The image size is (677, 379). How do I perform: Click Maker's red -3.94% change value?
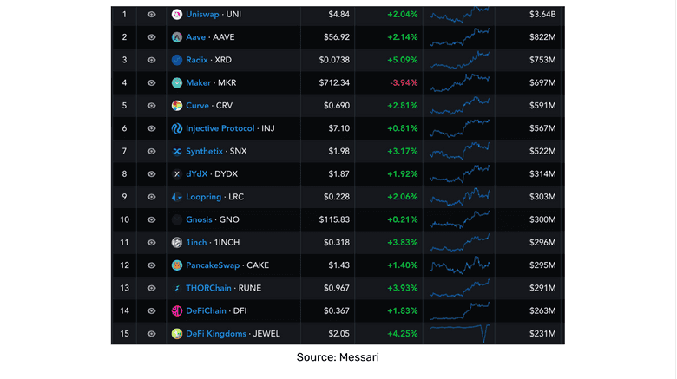(x=403, y=83)
